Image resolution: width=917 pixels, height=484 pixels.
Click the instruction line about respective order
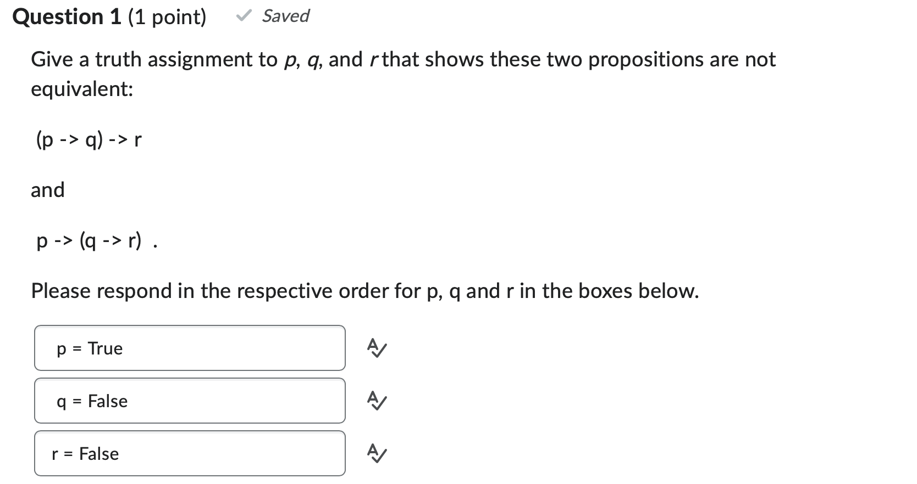pyautogui.click(x=365, y=291)
